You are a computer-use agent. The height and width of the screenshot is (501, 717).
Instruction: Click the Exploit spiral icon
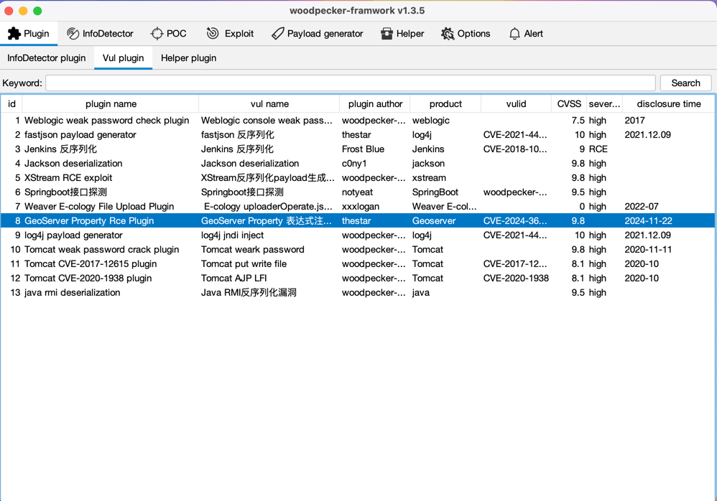point(213,33)
